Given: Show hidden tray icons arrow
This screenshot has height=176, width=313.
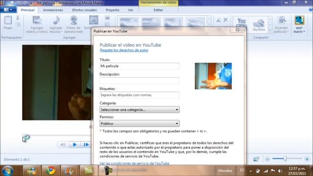Looking at the screenshot, I should click(250, 171).
